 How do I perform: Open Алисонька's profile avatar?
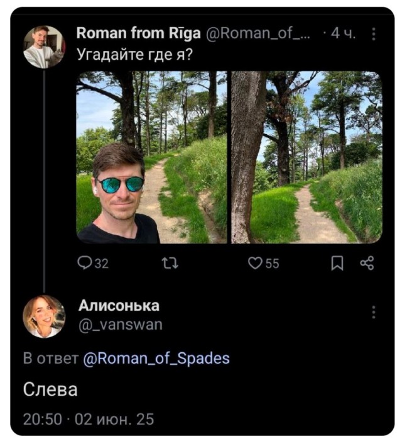[x=44, y=316]
